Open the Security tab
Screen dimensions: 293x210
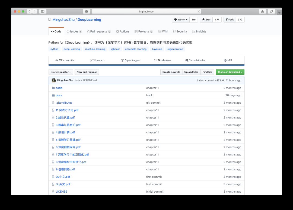tap(180, 31)
